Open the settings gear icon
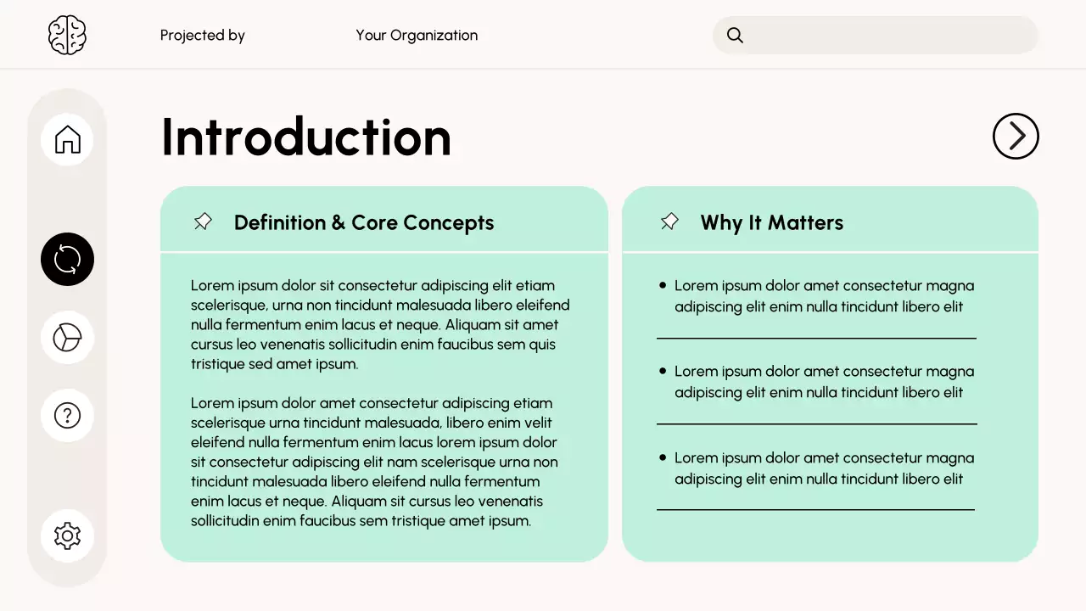Image resolution: width=1086 pixels, height=611 pixels. click(67, 535)
